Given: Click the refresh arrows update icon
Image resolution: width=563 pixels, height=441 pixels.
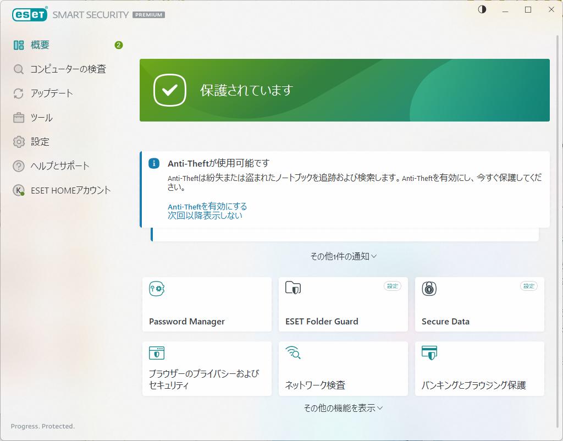Looking at the screenshot, I should pyautogui.click(x=18, y=93).
